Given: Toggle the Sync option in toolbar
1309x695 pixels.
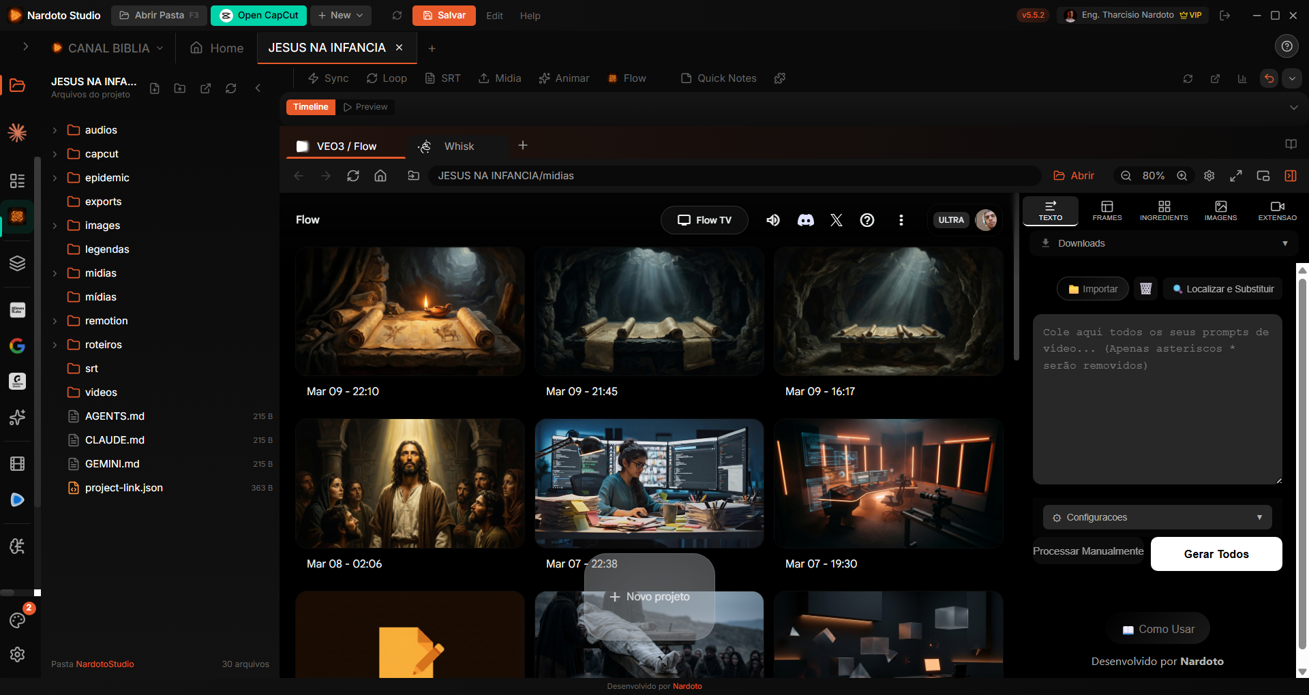Looking at the screenshot, I should pyautogui.click(x=328, y=78).
